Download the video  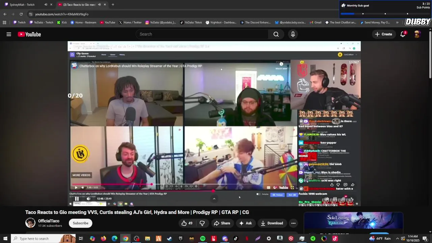pyautogui.click(x=272, y=223)
